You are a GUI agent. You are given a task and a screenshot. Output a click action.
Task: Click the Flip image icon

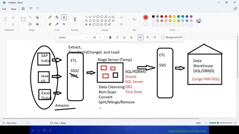(37, 24)
